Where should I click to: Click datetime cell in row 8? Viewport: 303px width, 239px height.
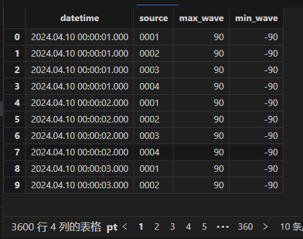80,169
